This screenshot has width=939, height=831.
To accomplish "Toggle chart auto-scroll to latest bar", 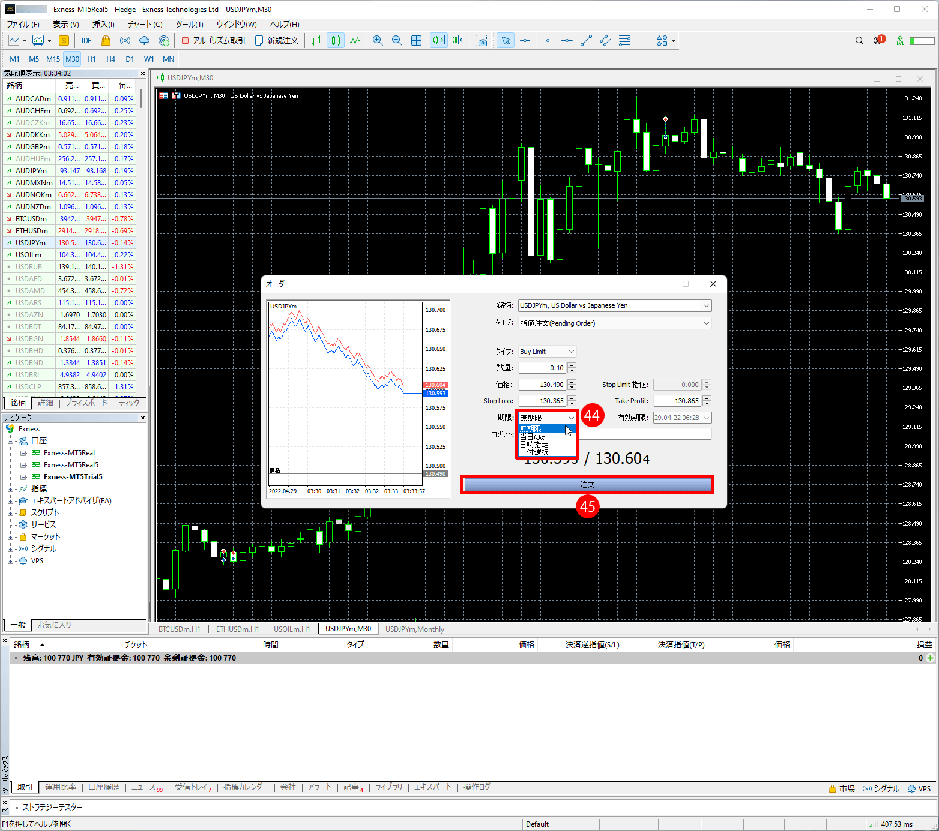I will point(438,40).
